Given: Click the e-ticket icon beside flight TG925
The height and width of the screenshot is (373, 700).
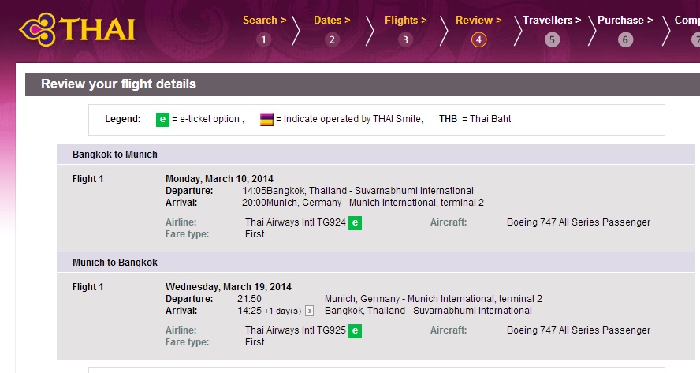Looking at the screenshot, I should pyautogui.click(x=356, y=331).
